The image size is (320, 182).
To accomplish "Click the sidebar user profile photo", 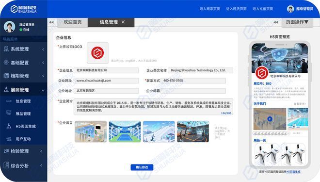I will tap(9, 27).
